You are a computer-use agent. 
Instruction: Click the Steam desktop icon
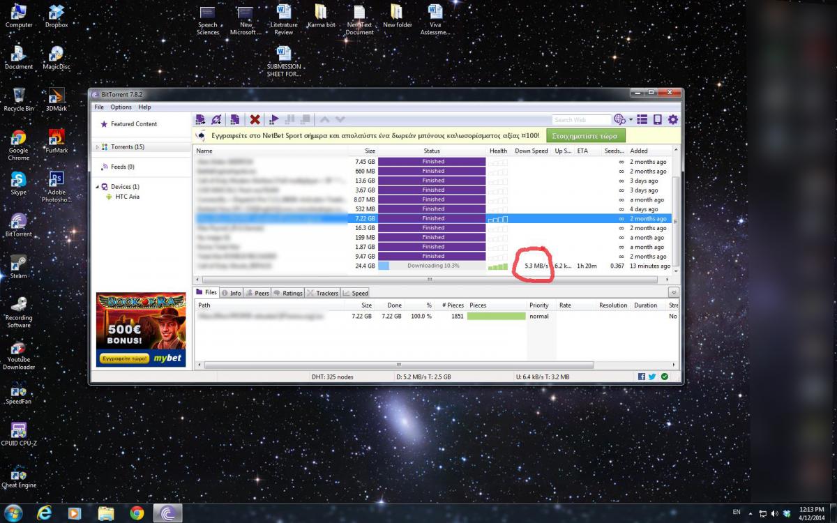click(19, 267)
